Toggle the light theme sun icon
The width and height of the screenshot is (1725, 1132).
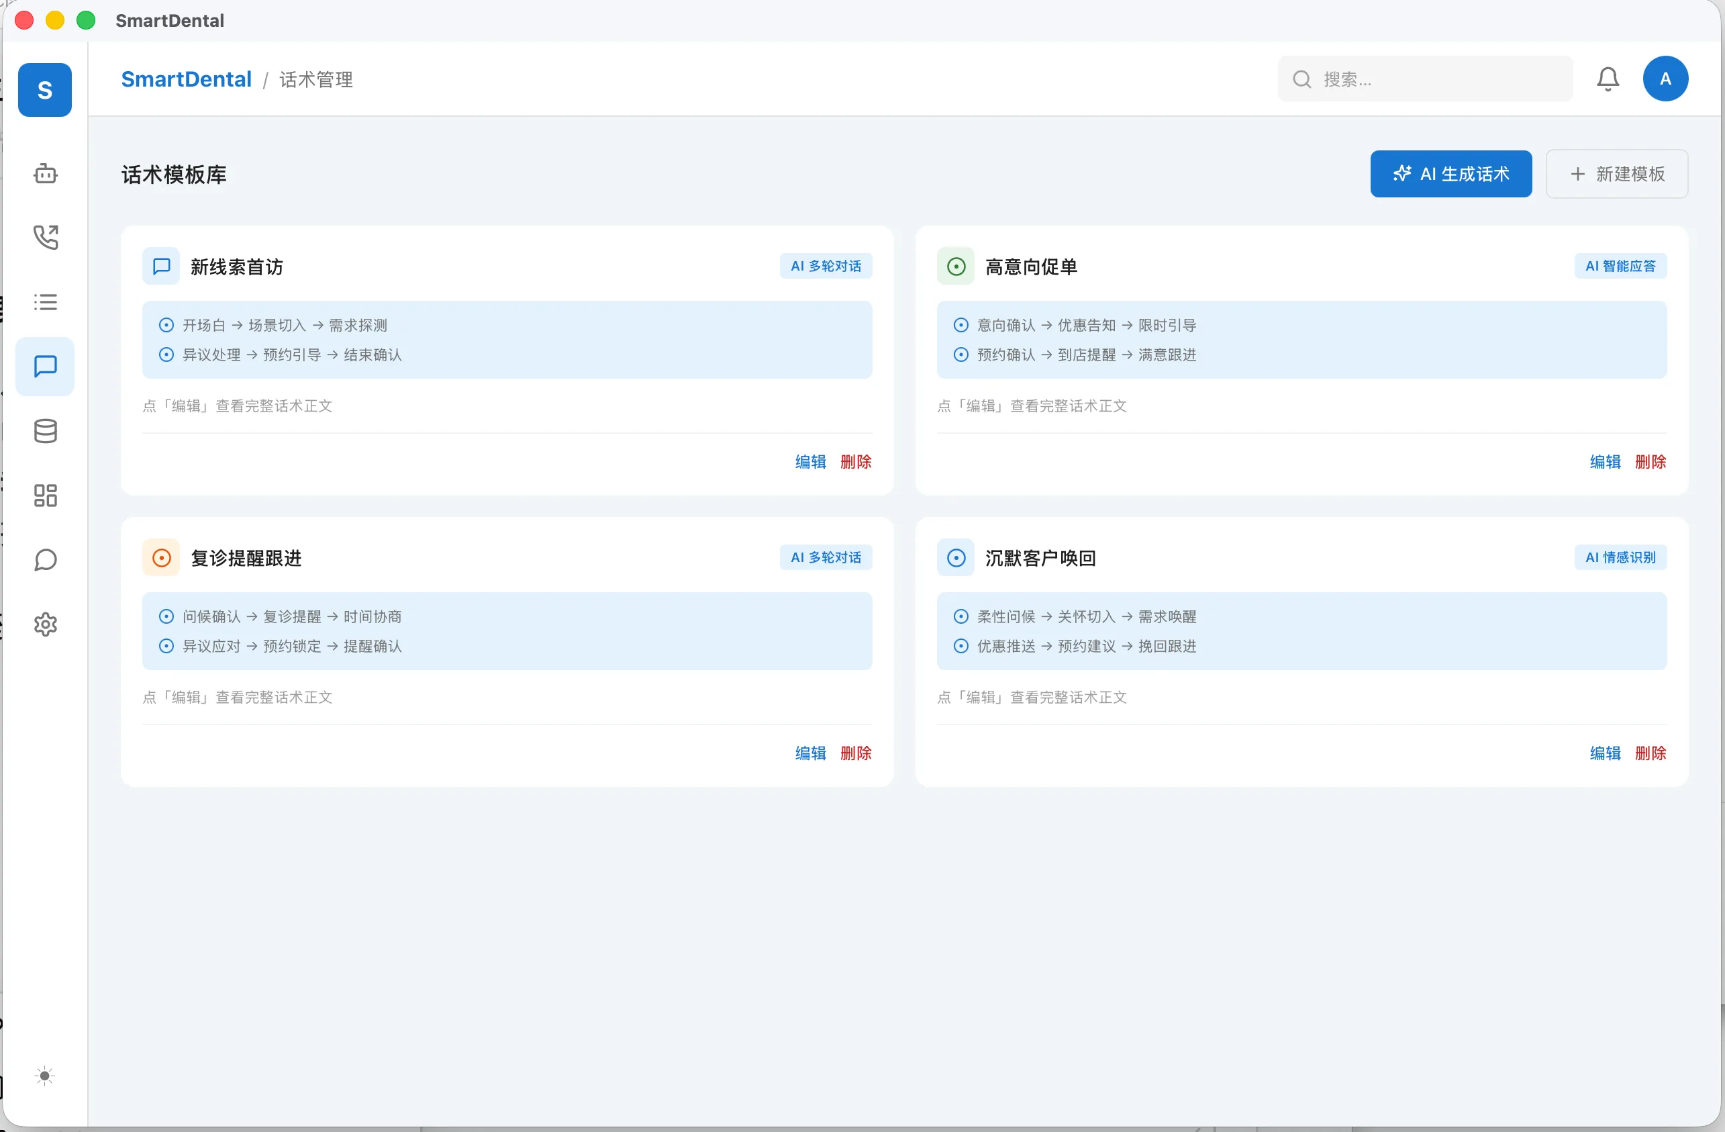point(45,1076)
